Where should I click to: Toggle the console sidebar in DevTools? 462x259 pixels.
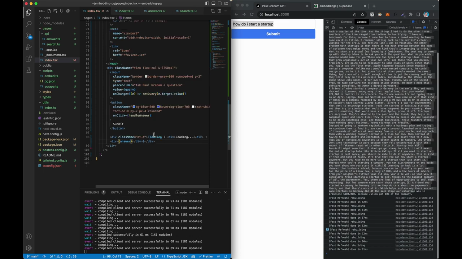(x=327, y=28)
